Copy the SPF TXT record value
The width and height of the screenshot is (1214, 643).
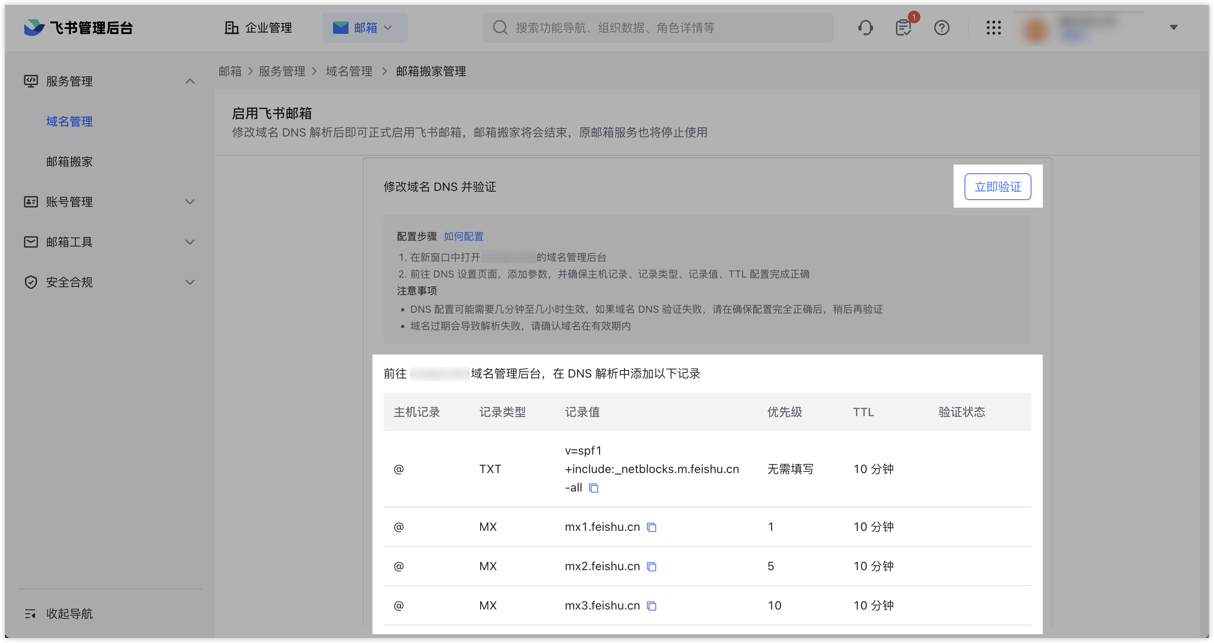tap(594, 488)
